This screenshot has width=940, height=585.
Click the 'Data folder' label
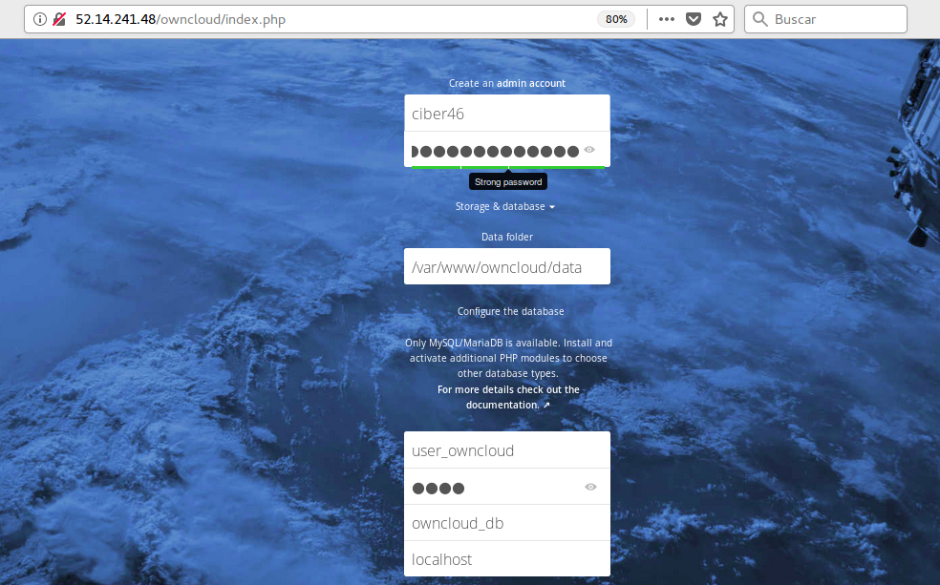pos(507,237)
